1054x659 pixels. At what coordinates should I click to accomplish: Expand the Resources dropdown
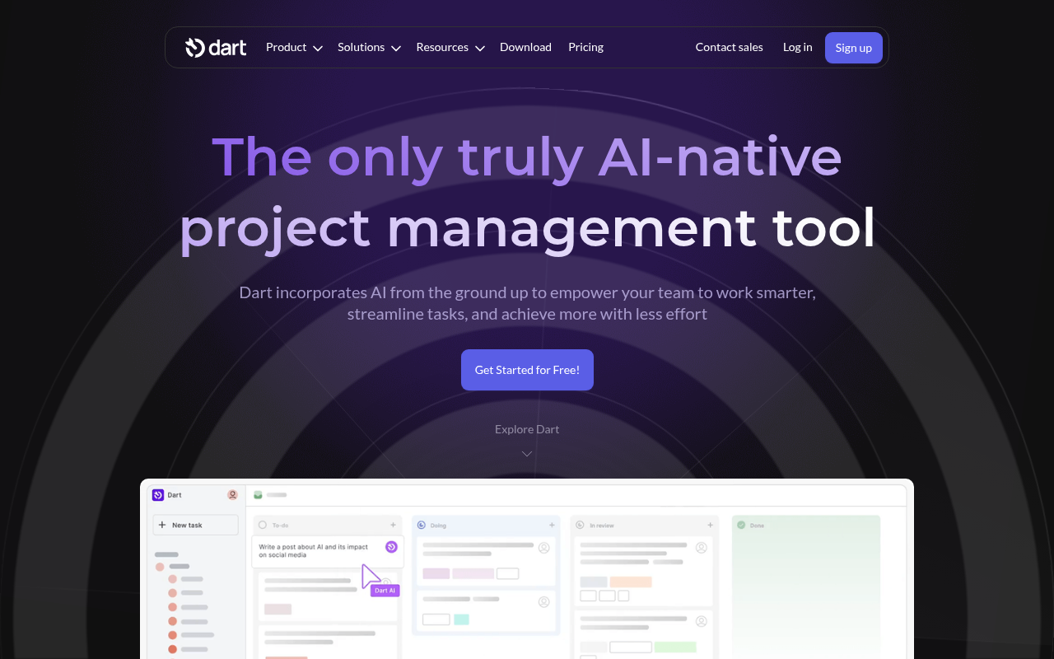pyautogui.click(x=450, y=47)
